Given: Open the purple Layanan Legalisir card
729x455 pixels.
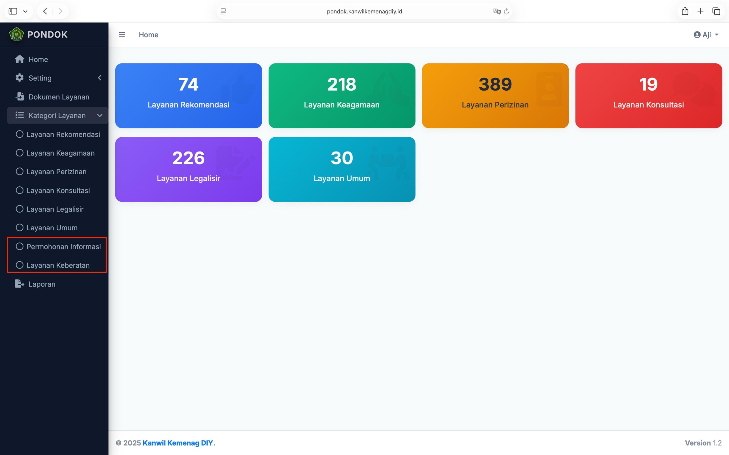Looking at the screenshot, I should point(189,169).
